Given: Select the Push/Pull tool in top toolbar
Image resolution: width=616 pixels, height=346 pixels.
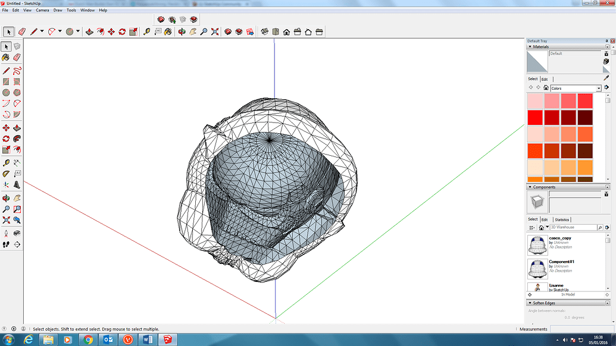Looking at the screenshot, I should pyautogui.click(x=89, y=32).
